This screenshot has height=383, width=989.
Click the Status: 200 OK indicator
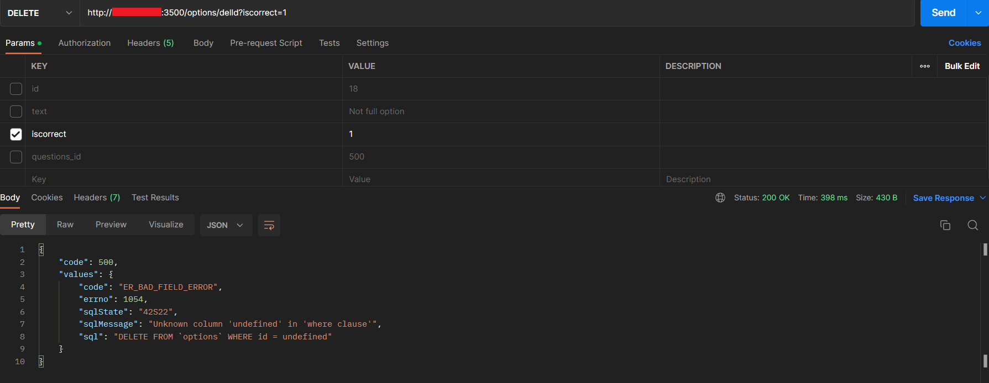point(762,198)
